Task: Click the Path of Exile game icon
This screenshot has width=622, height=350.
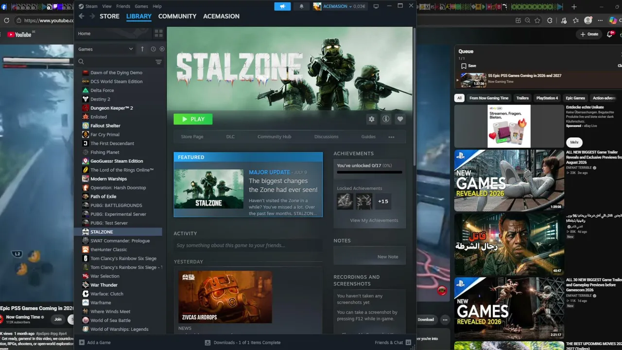Action: (x=86, y=196)
